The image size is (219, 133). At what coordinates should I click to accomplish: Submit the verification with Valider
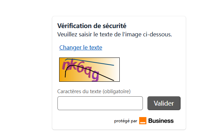(x=164, y=103)
